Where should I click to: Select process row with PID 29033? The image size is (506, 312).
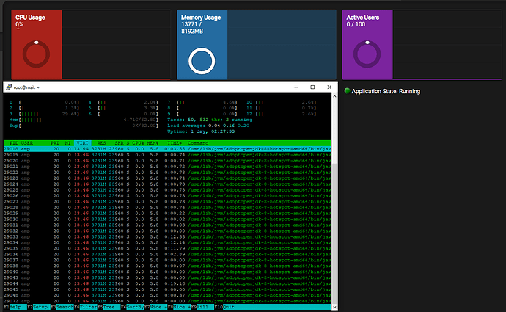[x=167, y=236]
